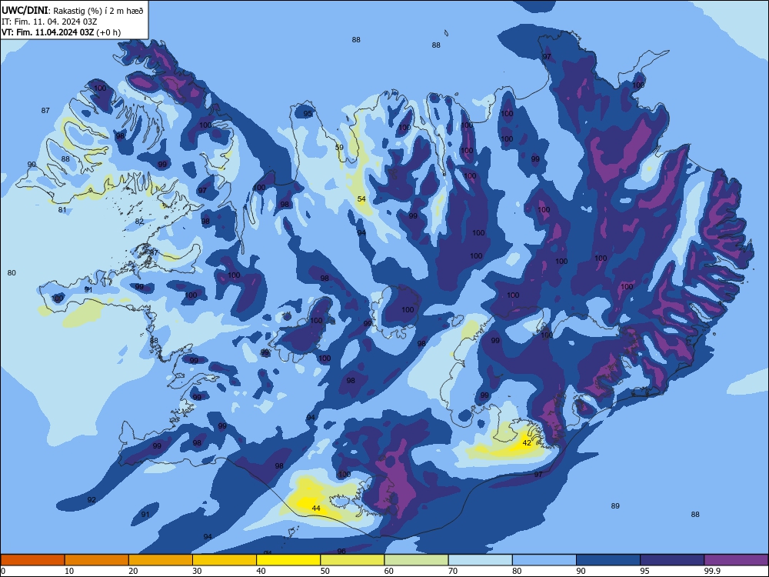Select the '99.9' legend scale label

[712, 571]
